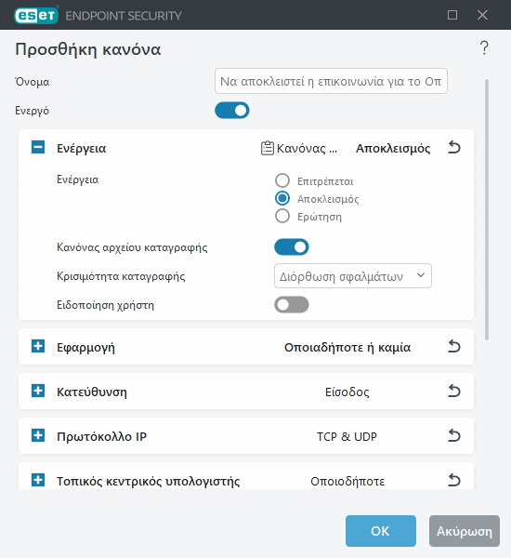Reset the Εφαρμογή section with undo arrow
The height and width of the screenshot is (558, 511).
[x=454, y=346]
